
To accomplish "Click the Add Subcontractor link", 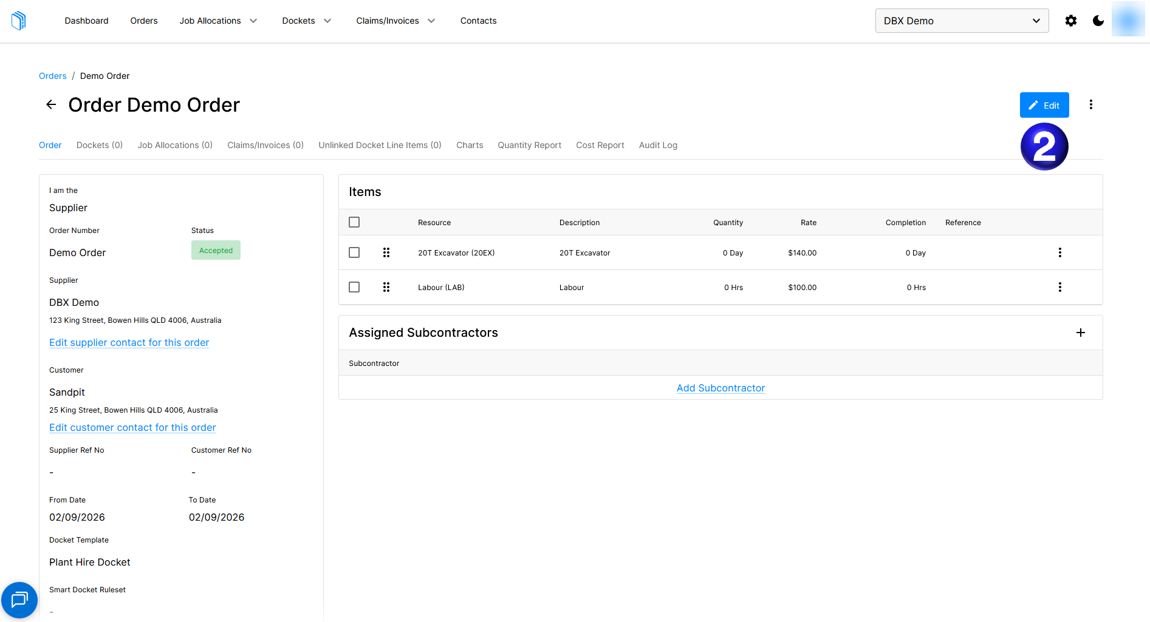I will (x=720, y=388).
